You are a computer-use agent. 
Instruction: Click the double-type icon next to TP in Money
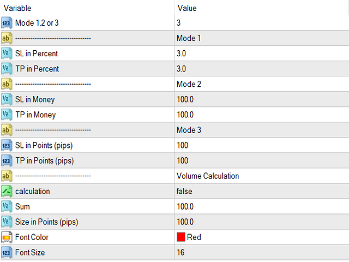pyautogui.click(x=7, y=115)
